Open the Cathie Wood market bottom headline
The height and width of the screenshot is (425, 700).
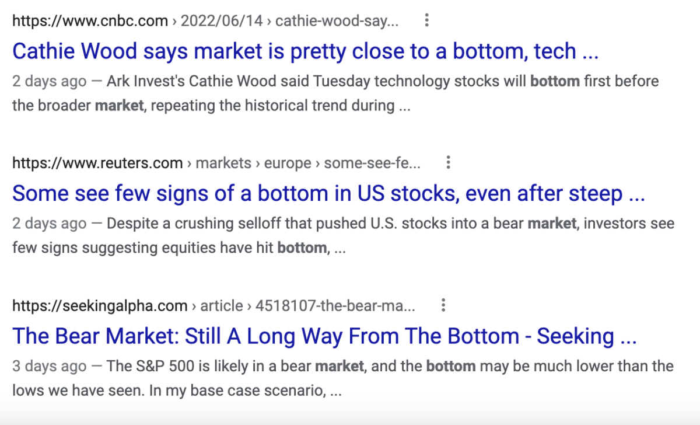click(305, 51)
